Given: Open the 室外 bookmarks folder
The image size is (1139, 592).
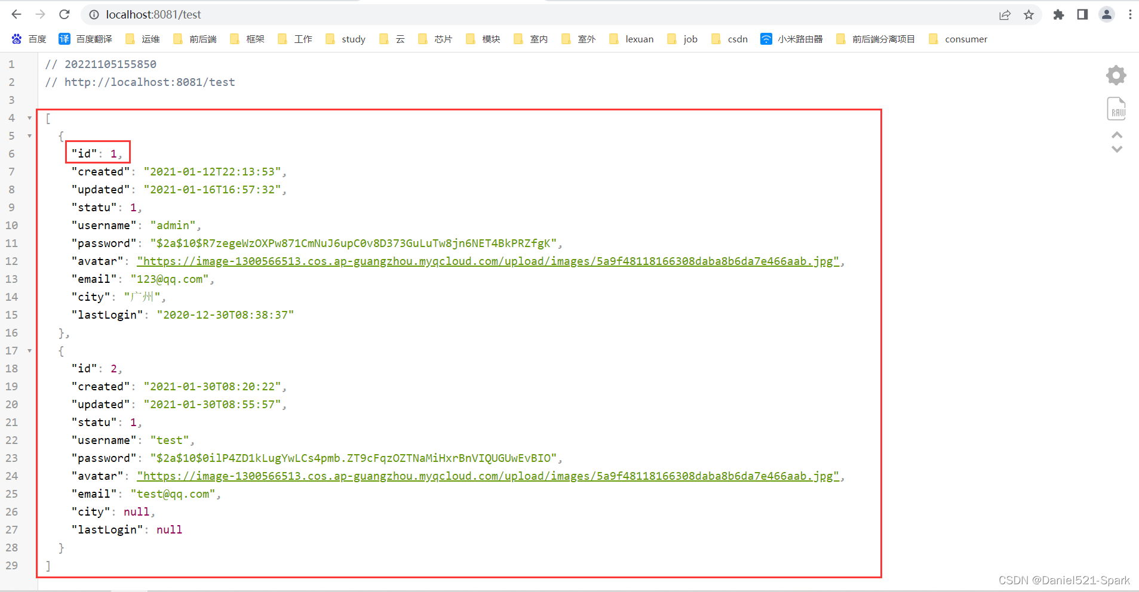Looking at the screenshot, I should (579, 39).
